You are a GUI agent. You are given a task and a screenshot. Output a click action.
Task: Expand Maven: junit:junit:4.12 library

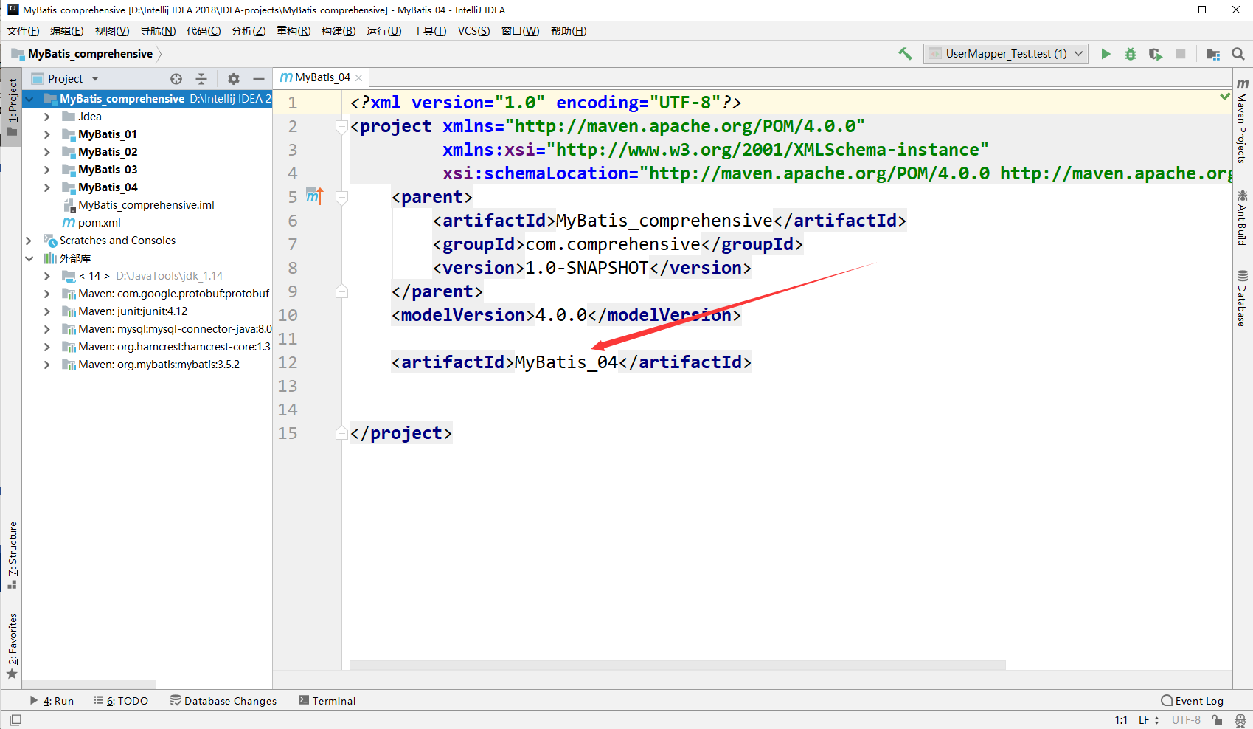pyautogui.click(x=47, y=311)
